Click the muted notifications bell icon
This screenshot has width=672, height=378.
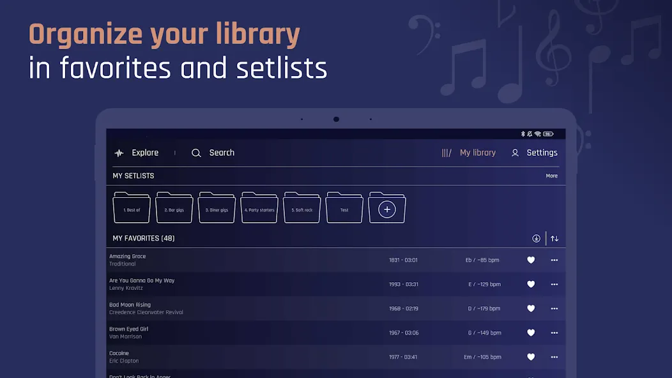coord(530,133)
